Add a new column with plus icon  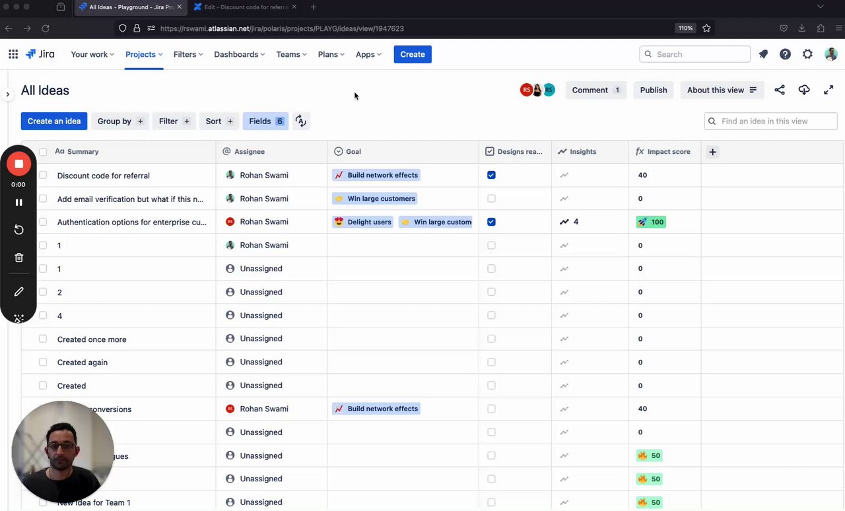pyautogui.click(x=712, y=152)
